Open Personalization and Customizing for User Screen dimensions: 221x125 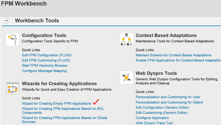[168, 97]
